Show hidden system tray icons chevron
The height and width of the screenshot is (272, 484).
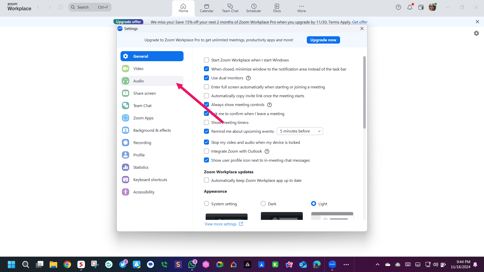[377, 264]
